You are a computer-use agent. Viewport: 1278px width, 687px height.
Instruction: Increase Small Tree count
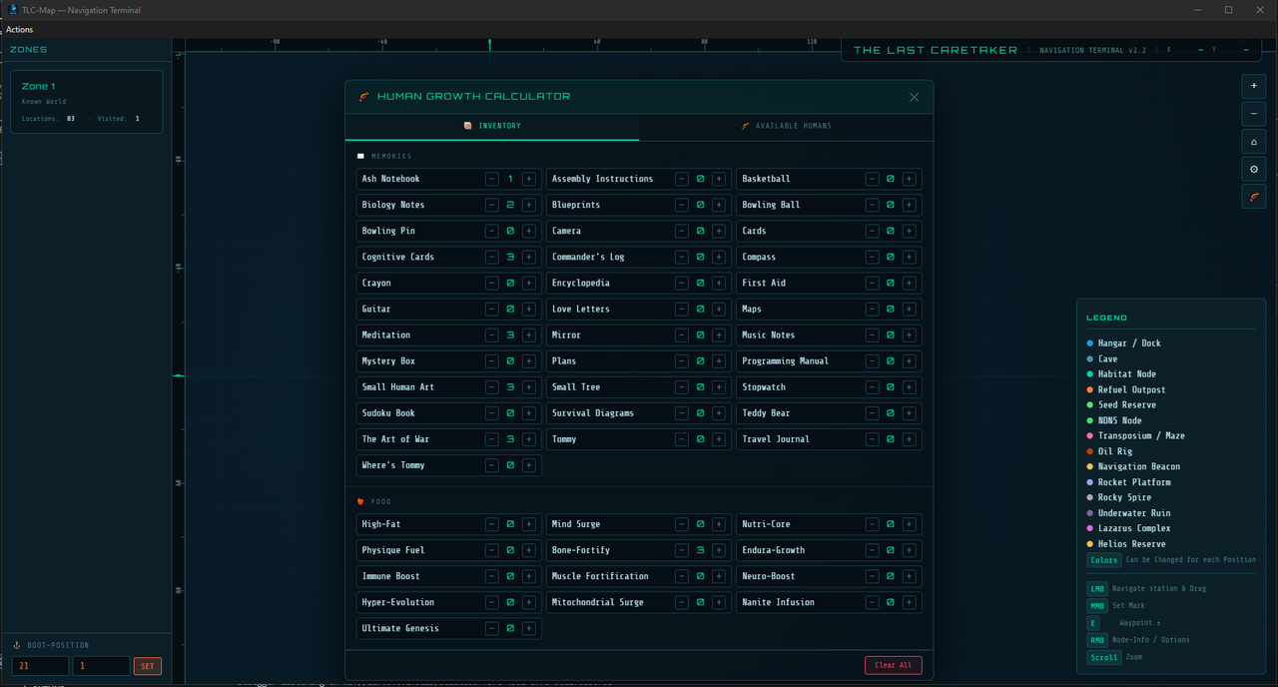point(718,386)
